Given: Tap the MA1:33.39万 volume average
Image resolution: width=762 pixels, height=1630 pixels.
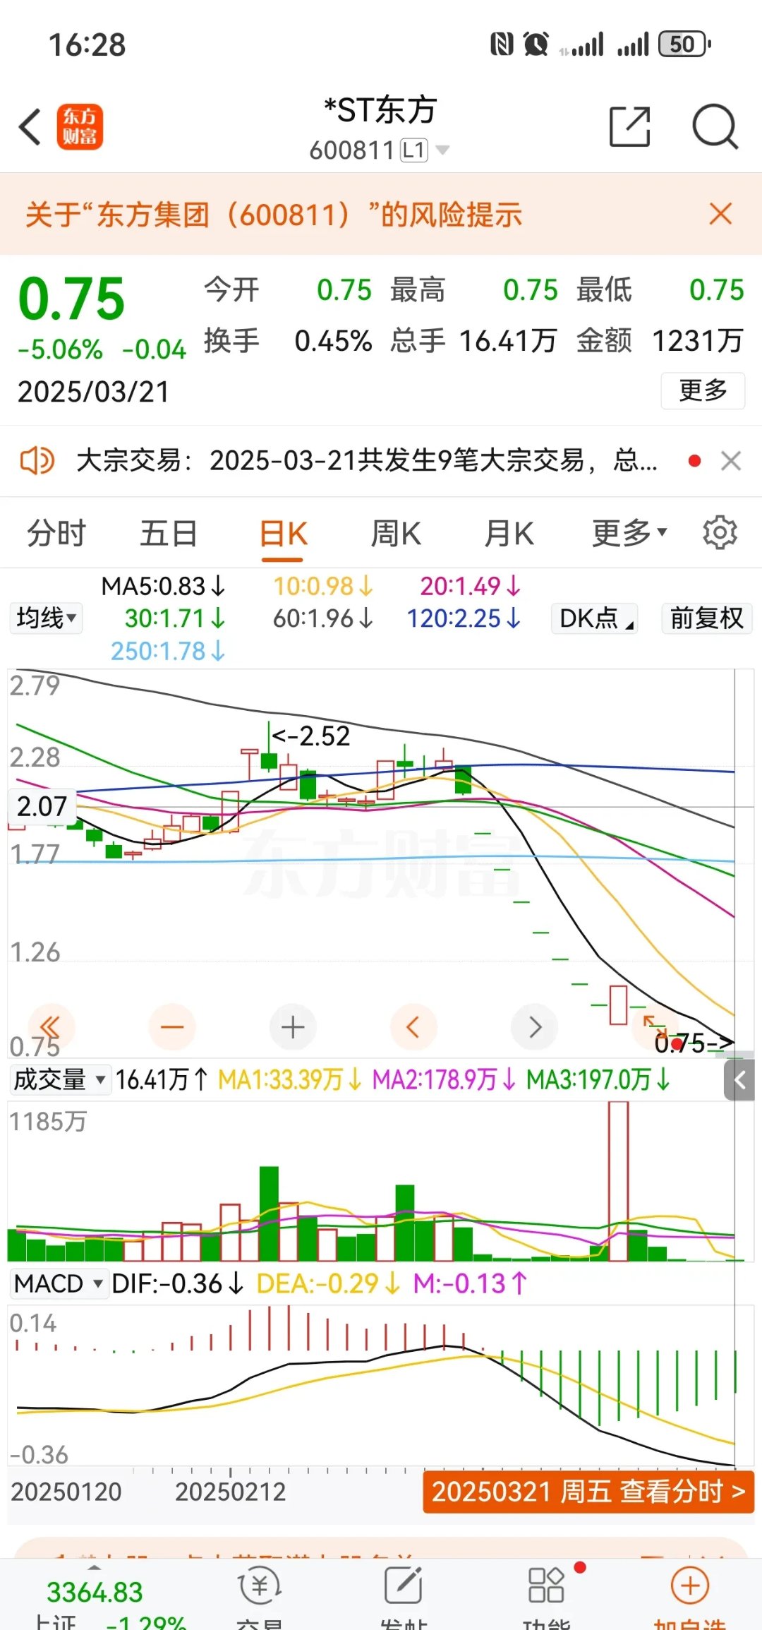Looking at the screenshot, I should click(x=290, y=1079).
